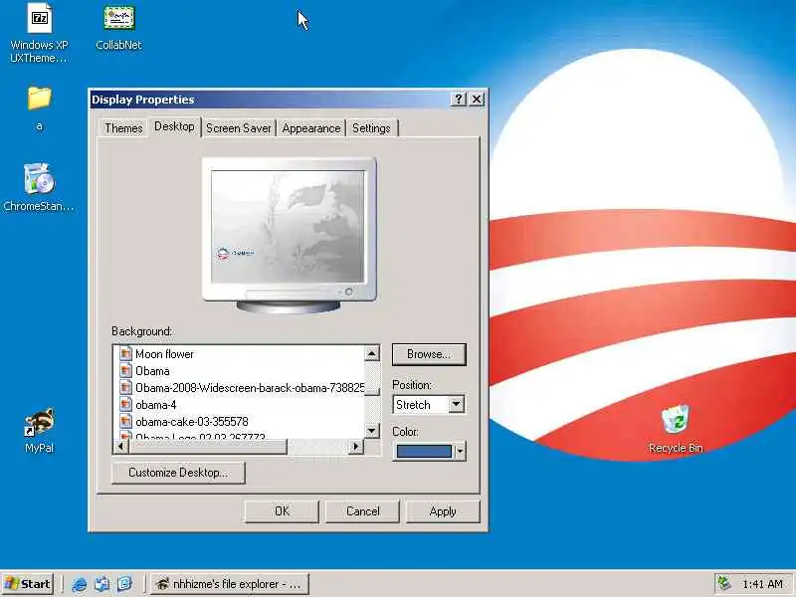Click background list scroll up arrow
The height and width of the screenshot is (597, 796).
coord(372,353)
